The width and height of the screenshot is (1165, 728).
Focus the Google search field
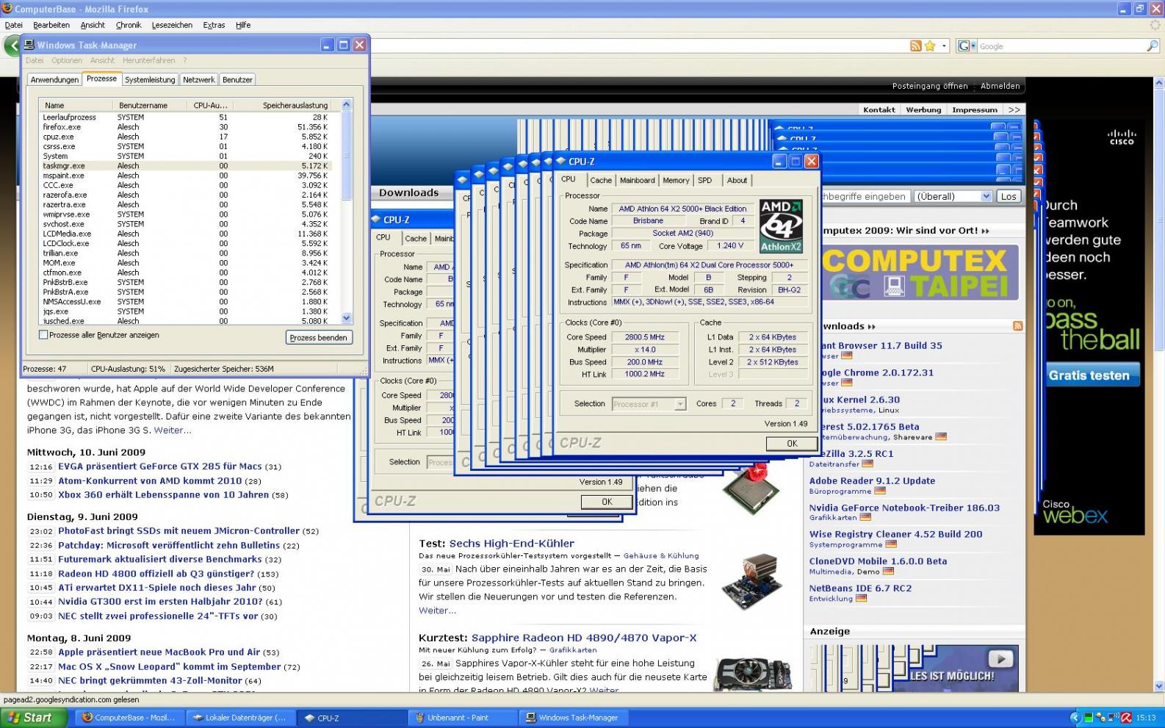1061,46
